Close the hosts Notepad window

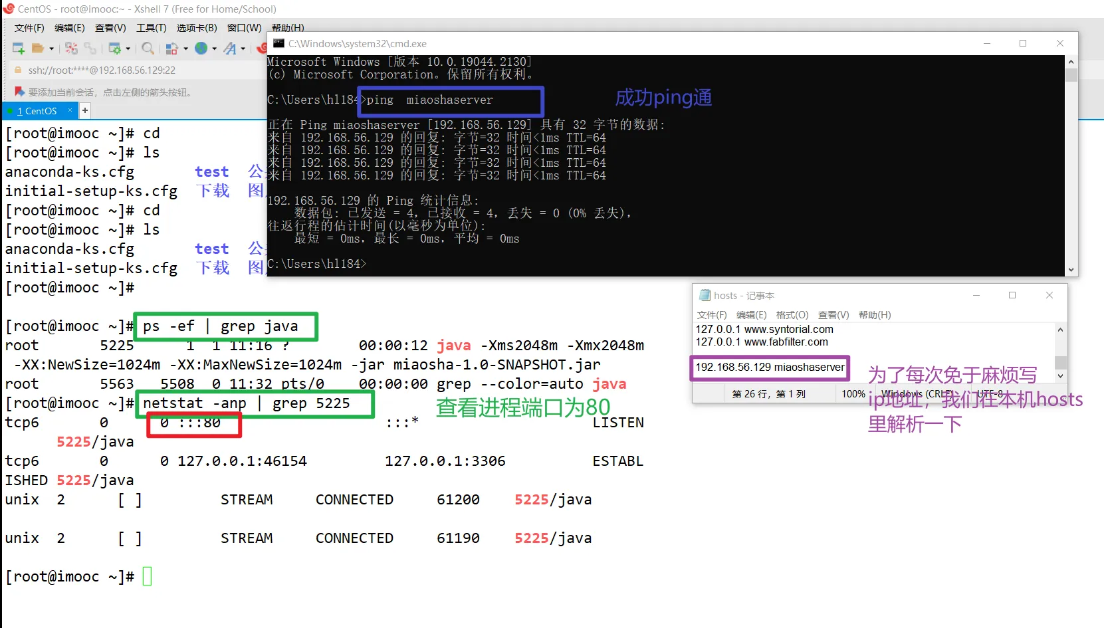[1049, 295]
